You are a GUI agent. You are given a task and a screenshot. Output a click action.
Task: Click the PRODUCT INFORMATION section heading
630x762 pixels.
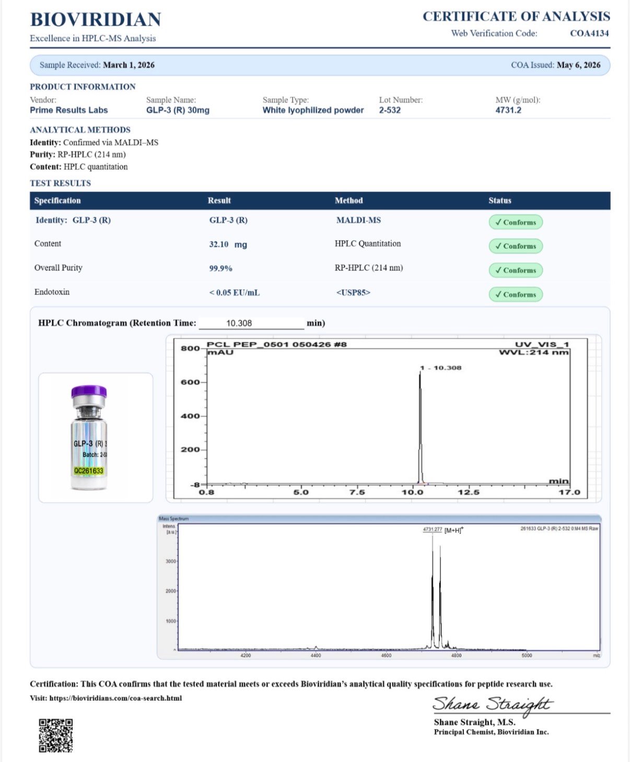tap(83, 87)
